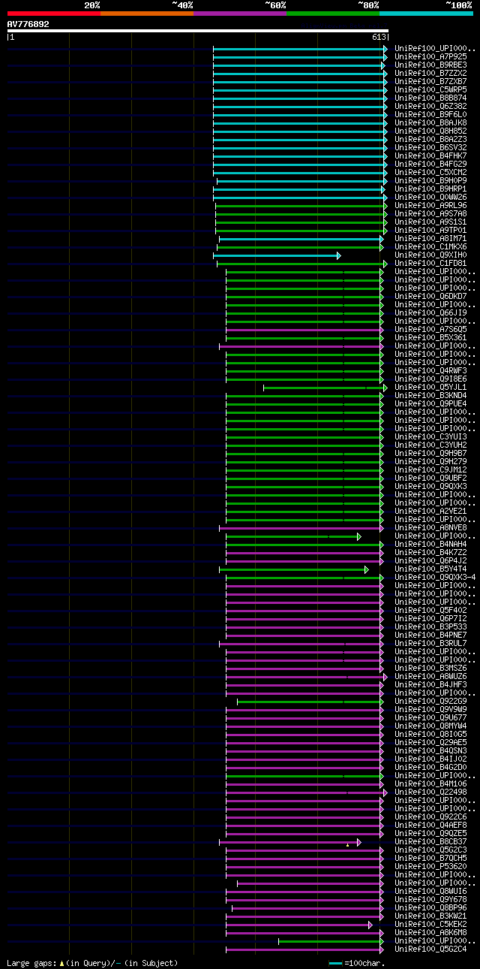Select hit label UniRef100_B6SV32
The image size is (480, 969).
click(430, 147)
